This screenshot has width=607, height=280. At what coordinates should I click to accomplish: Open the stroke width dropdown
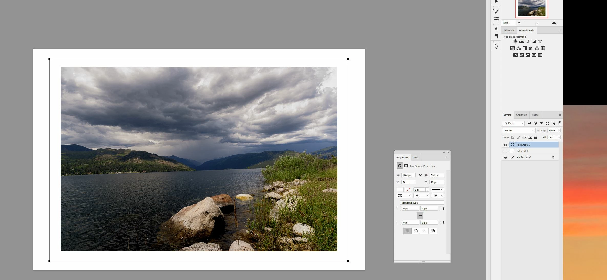point(427,190)
